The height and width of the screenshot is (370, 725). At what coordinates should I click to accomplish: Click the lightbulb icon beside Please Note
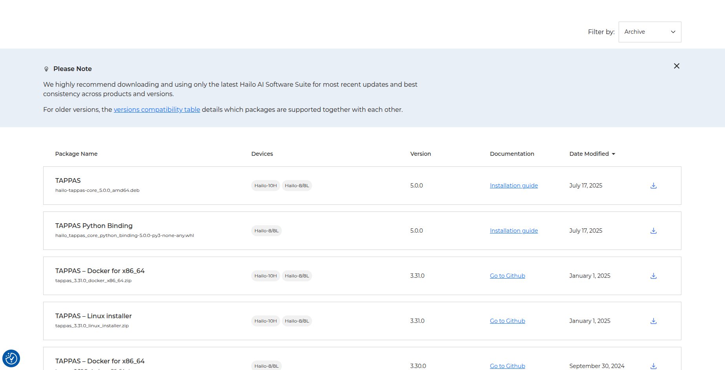[x=46, y=69]
